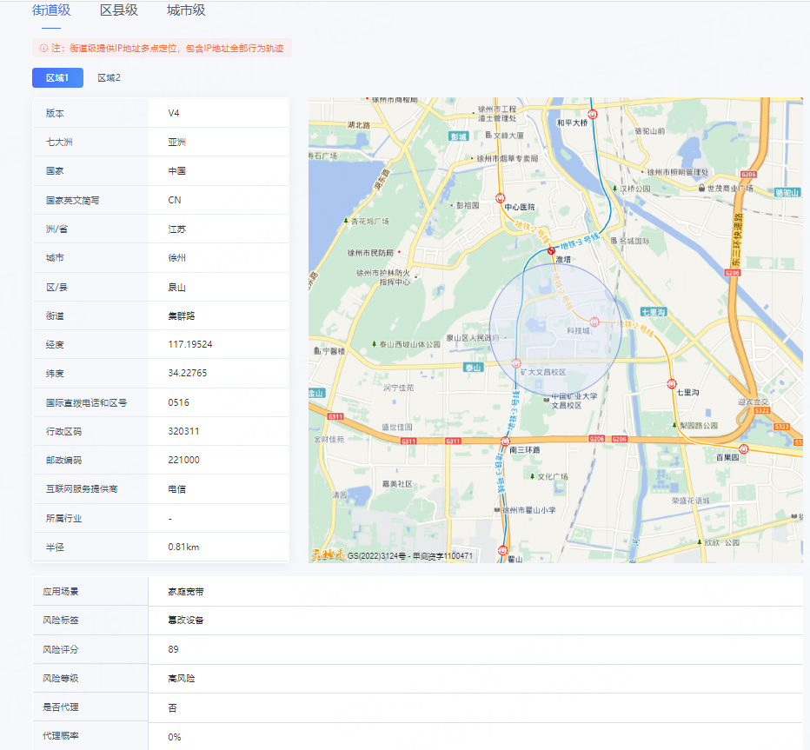The width and height of the screenshot is (810, 750).
Task: Click the 南三环路 metro station icon
Action: click(505, 441)
